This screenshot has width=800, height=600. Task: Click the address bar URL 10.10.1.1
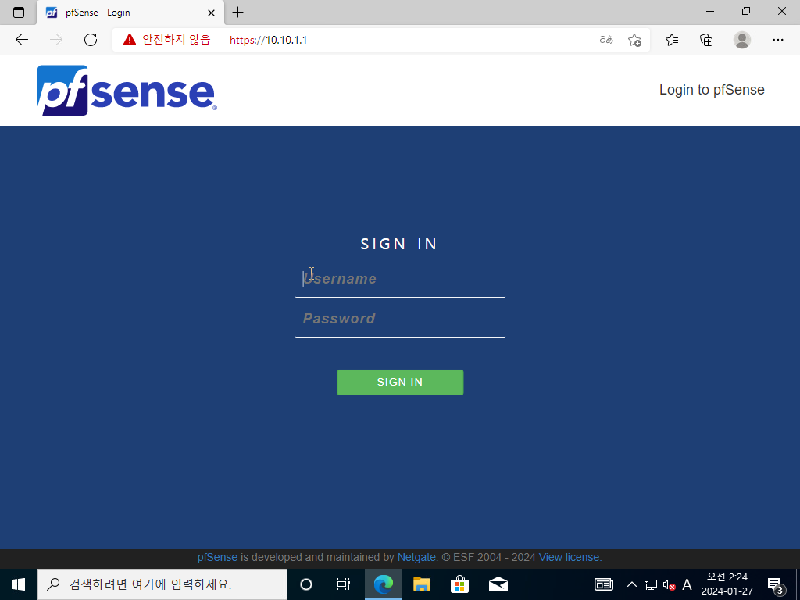(x=269, y=40)
